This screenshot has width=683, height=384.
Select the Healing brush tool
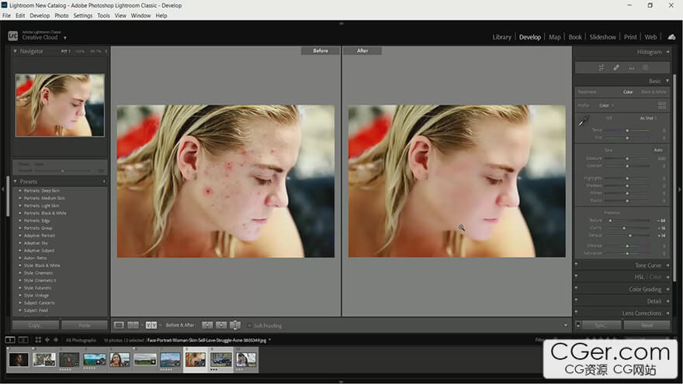tap(616, 67)
